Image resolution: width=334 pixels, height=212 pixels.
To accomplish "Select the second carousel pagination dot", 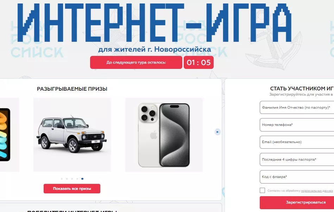I will pyautogui.click(x=67, y=179).
